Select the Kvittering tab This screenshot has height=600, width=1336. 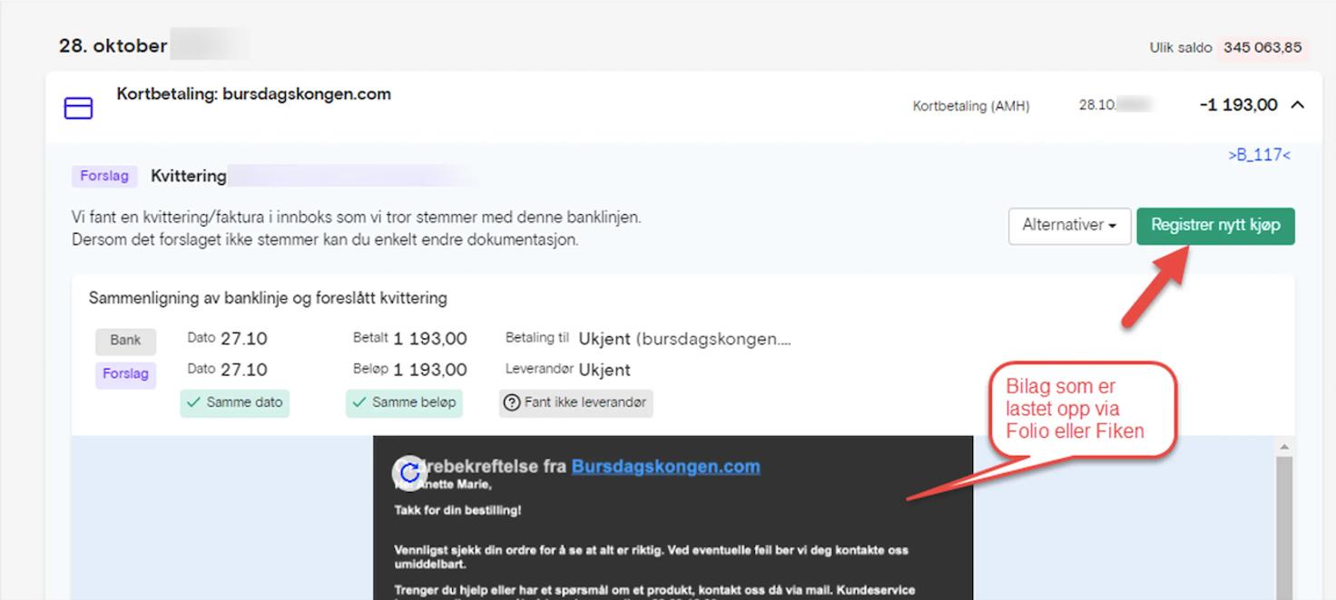tap(188, 176)
